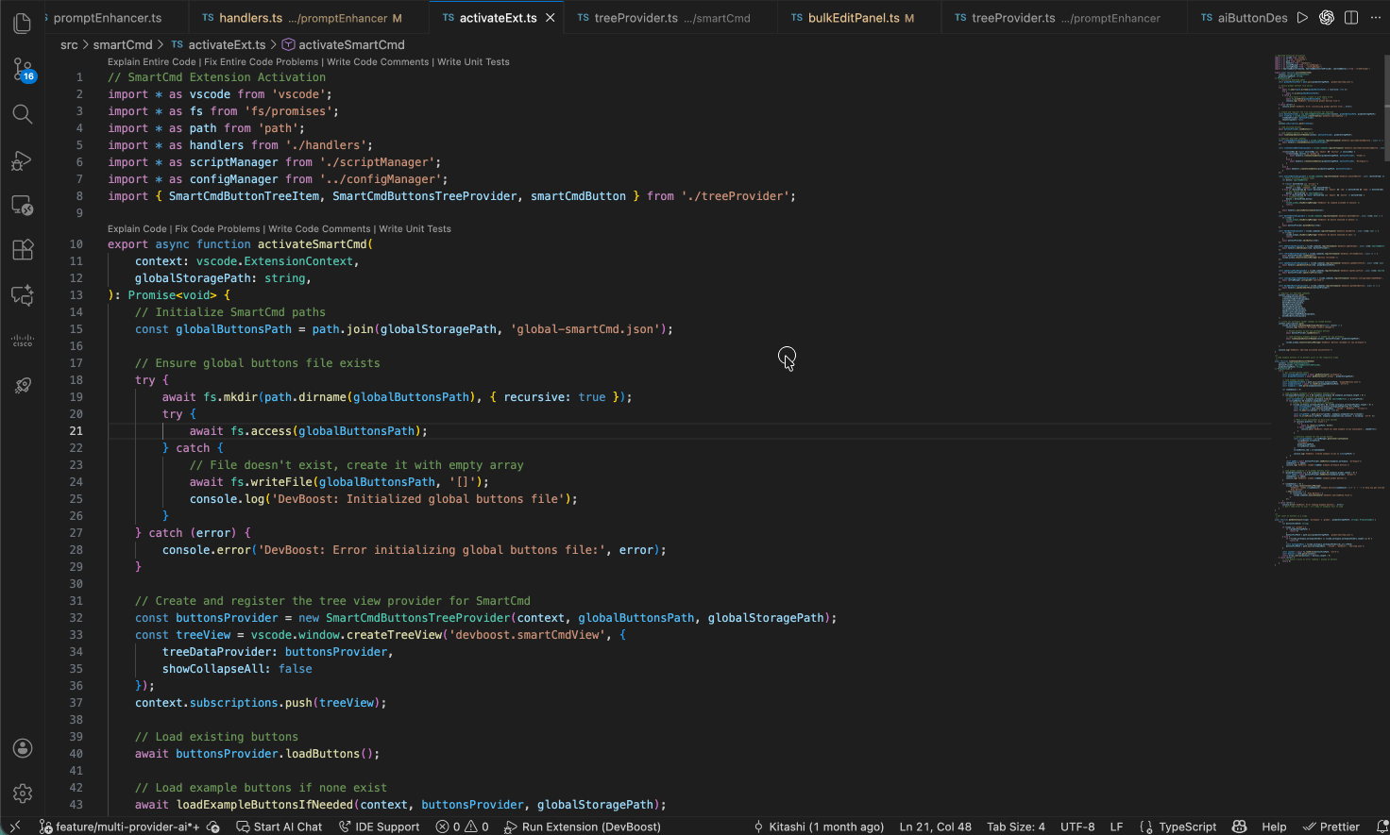
Task: Open the editor more actions ellipsis menu
Action: coord(1376,17)
